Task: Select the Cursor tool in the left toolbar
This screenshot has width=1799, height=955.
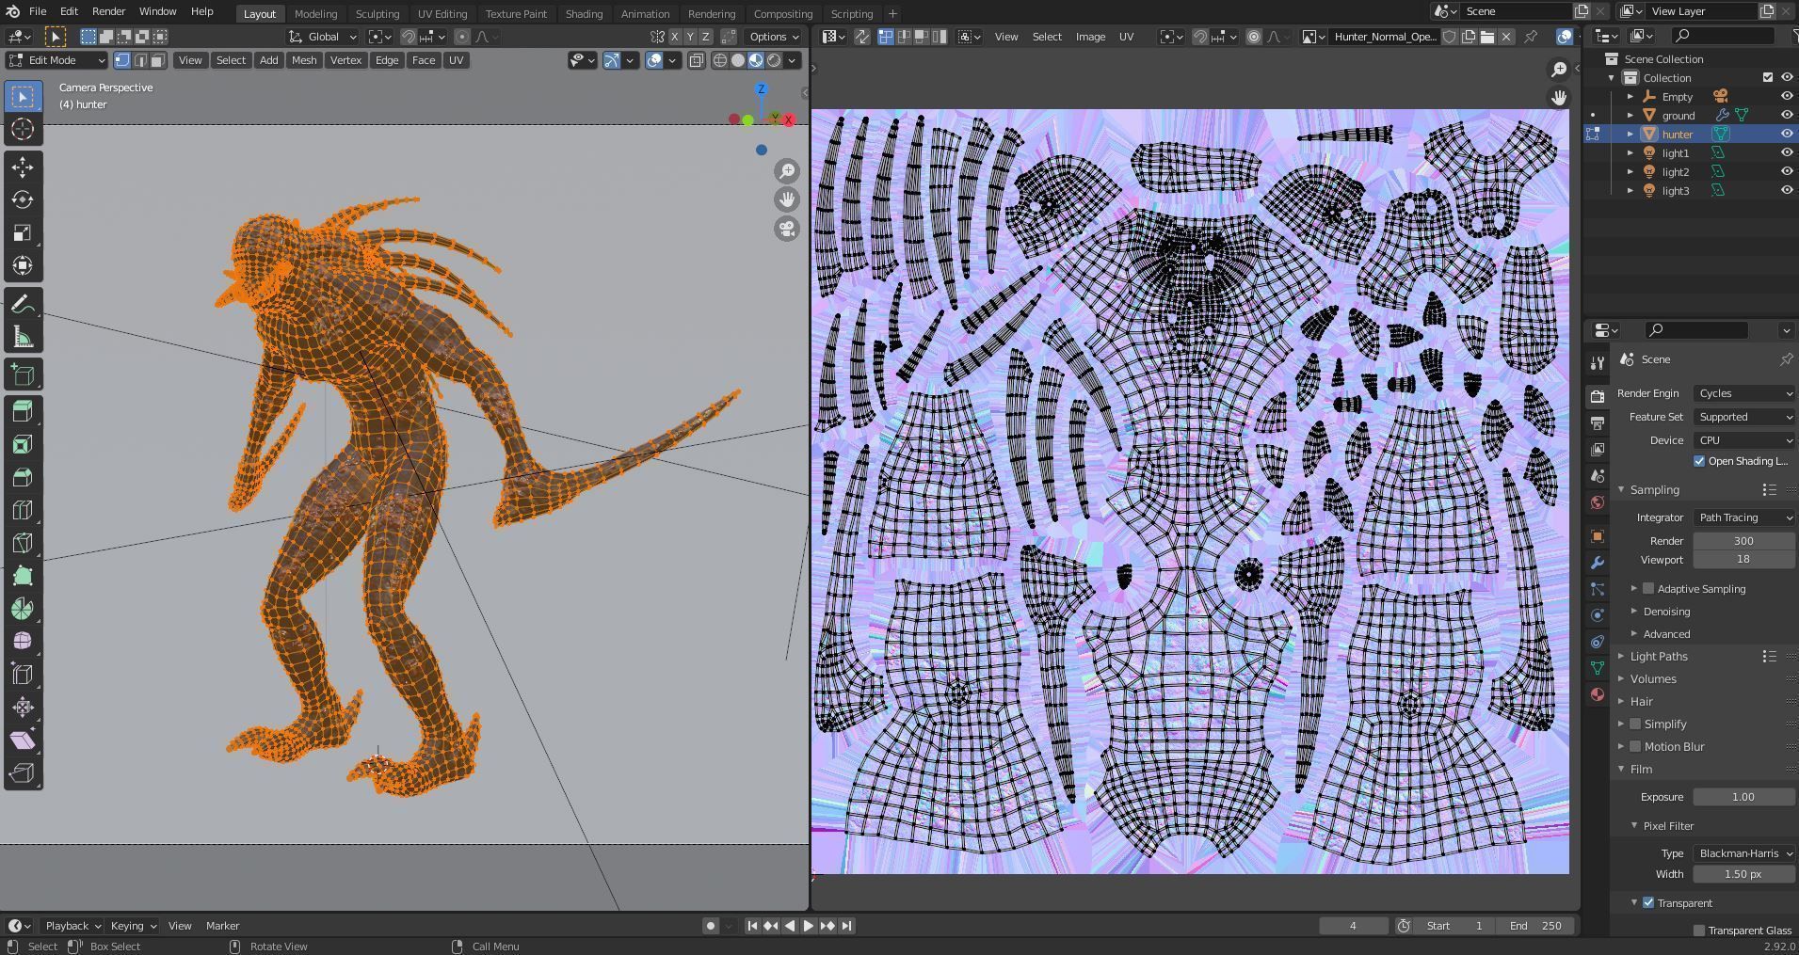Action: tap(23, 130)
